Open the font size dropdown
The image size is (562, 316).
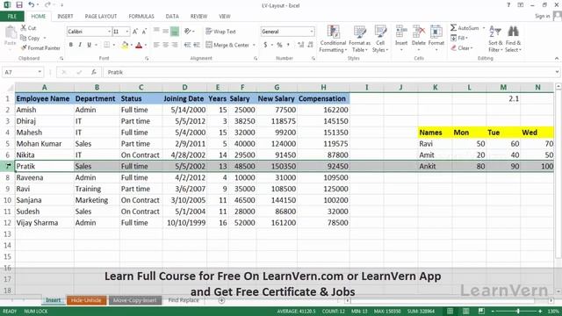tap(127, 32)
